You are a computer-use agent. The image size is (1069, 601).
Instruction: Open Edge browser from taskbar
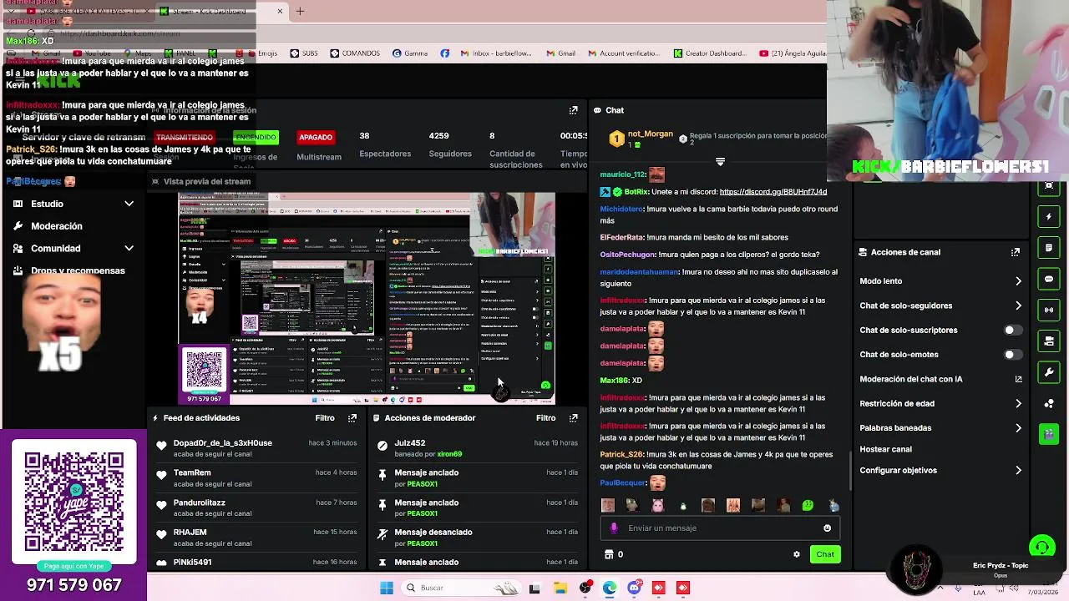[610, 588]
